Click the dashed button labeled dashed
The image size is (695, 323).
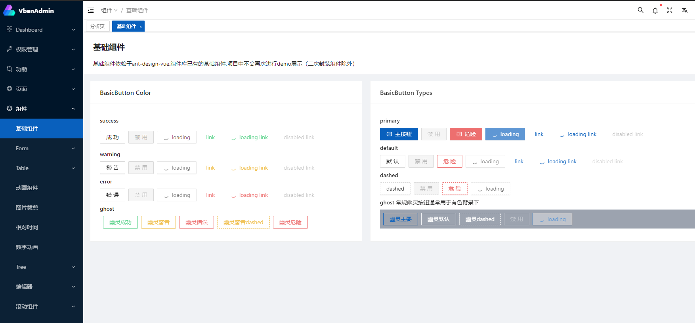tap(395, 189)
